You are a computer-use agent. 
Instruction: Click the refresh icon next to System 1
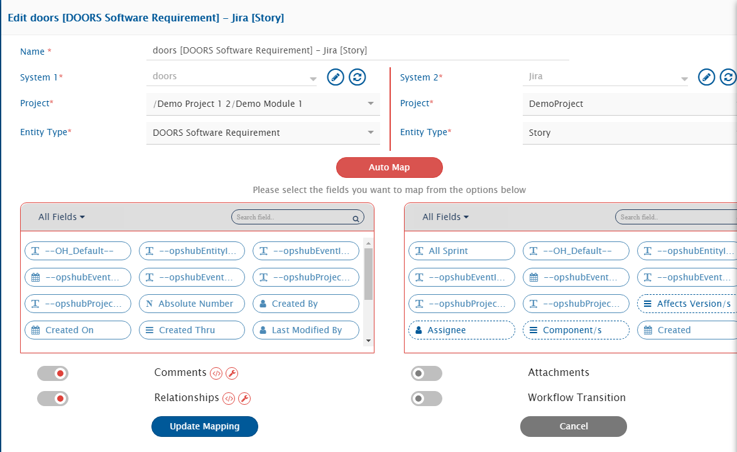click(x=358, y=77)
